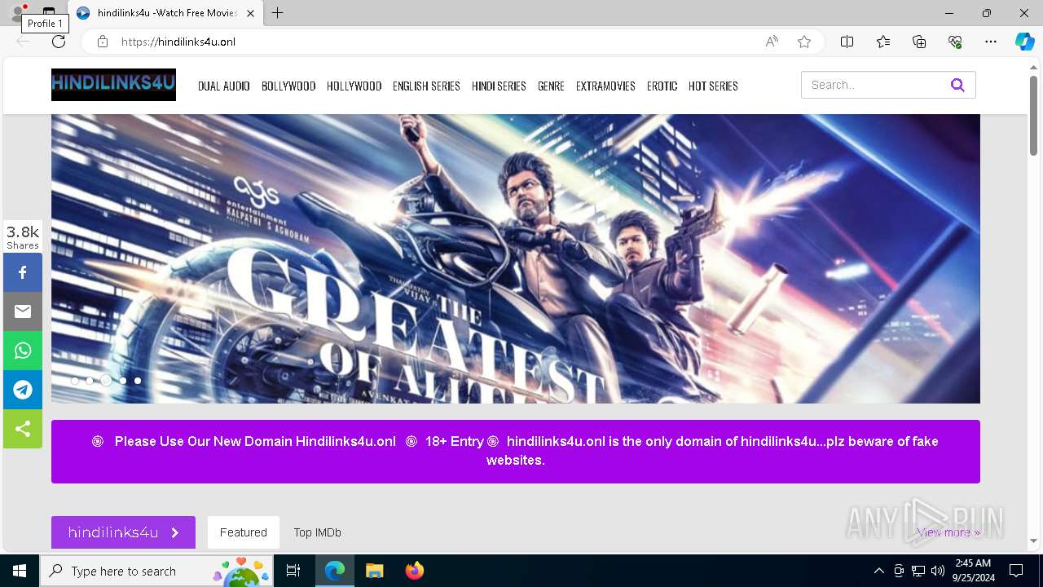This screenshot has height=587, width=1043.
Task: Click the purple hindilinks4u section button
Action: [x=123, y=532]
